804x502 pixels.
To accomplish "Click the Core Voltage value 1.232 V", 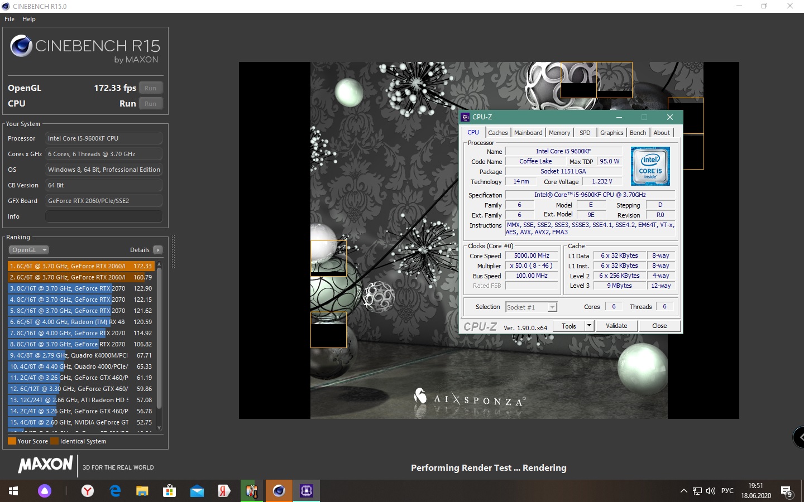I will pos(602,182).
